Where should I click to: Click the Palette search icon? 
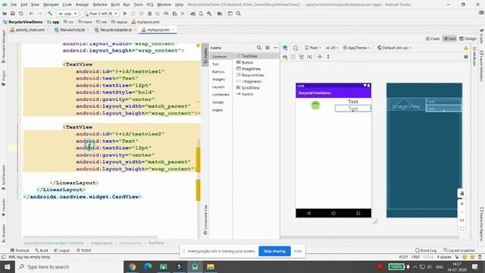click(x=259, y=48)
